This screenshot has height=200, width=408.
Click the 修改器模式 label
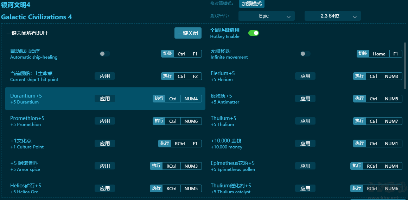pos(222,4)
